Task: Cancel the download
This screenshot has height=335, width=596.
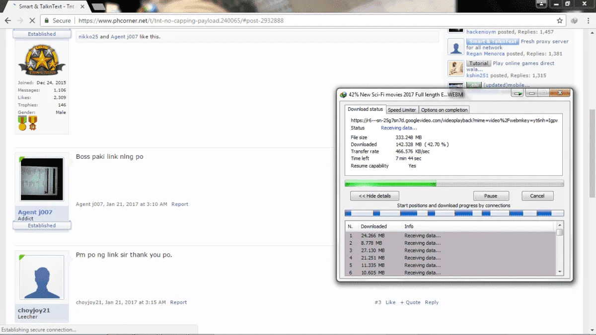Action: click(537, 196)
